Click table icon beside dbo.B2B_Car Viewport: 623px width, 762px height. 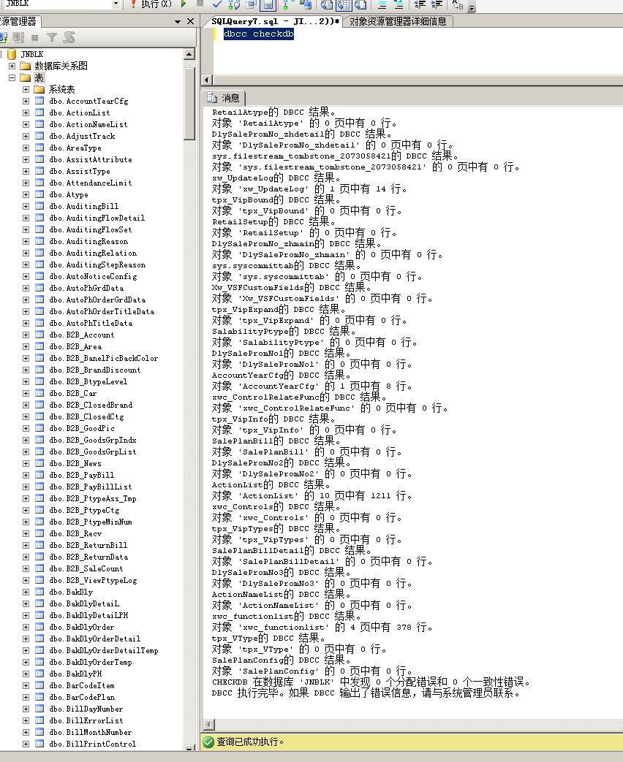[39, 393]
